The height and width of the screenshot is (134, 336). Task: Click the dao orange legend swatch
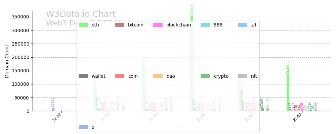click(158, 76)
